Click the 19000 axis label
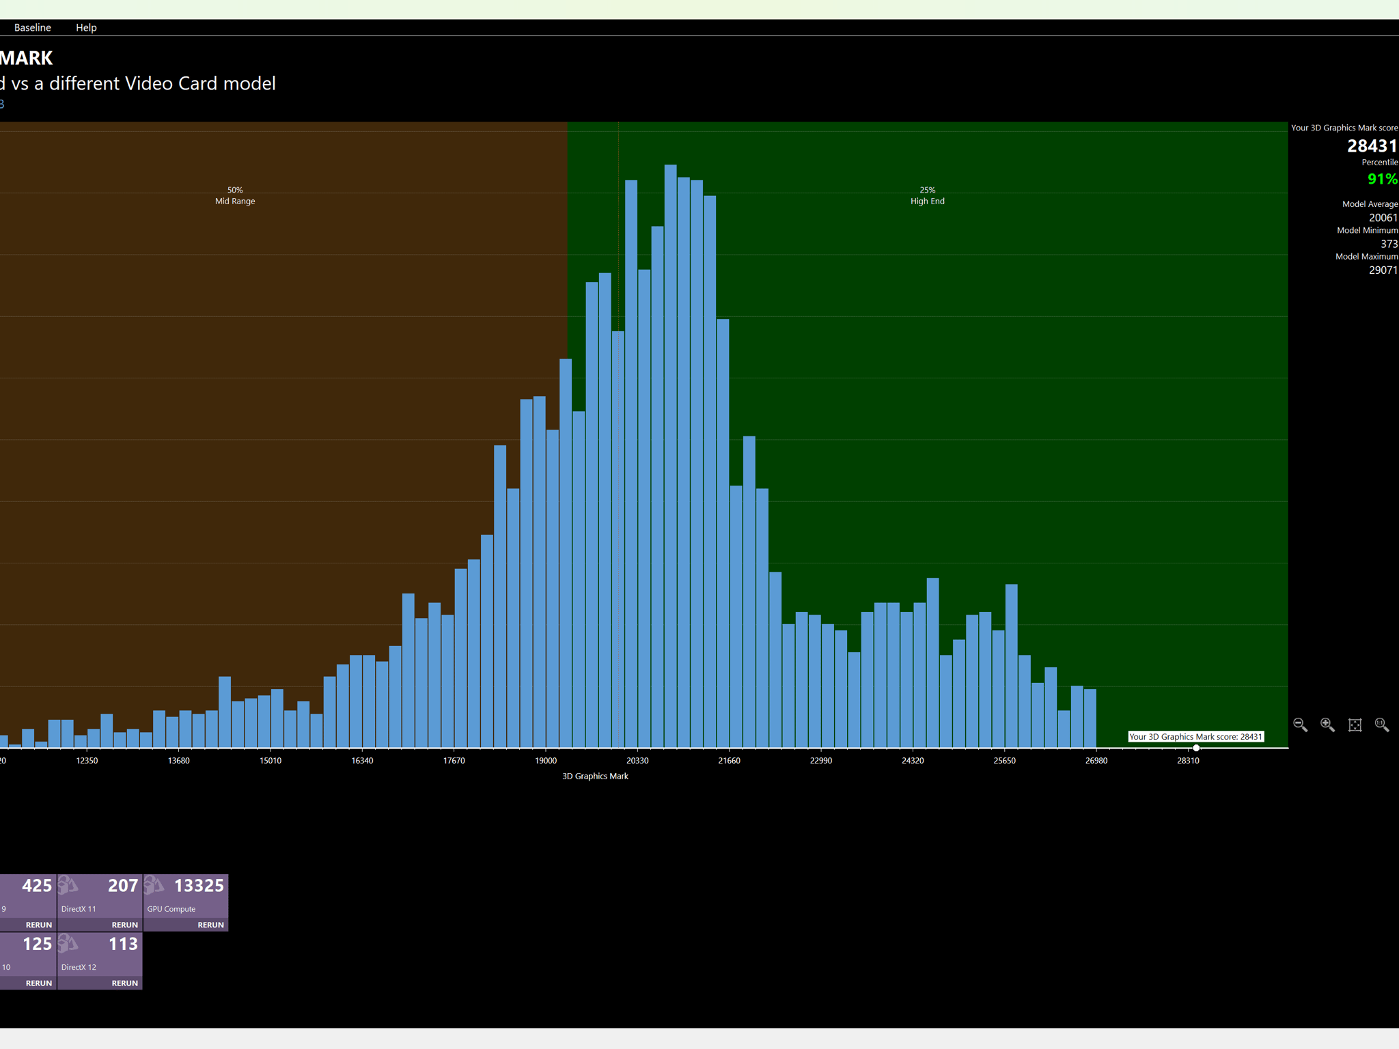The height and width of the screenshot is (1049, 1399). (x=546, y=760)
